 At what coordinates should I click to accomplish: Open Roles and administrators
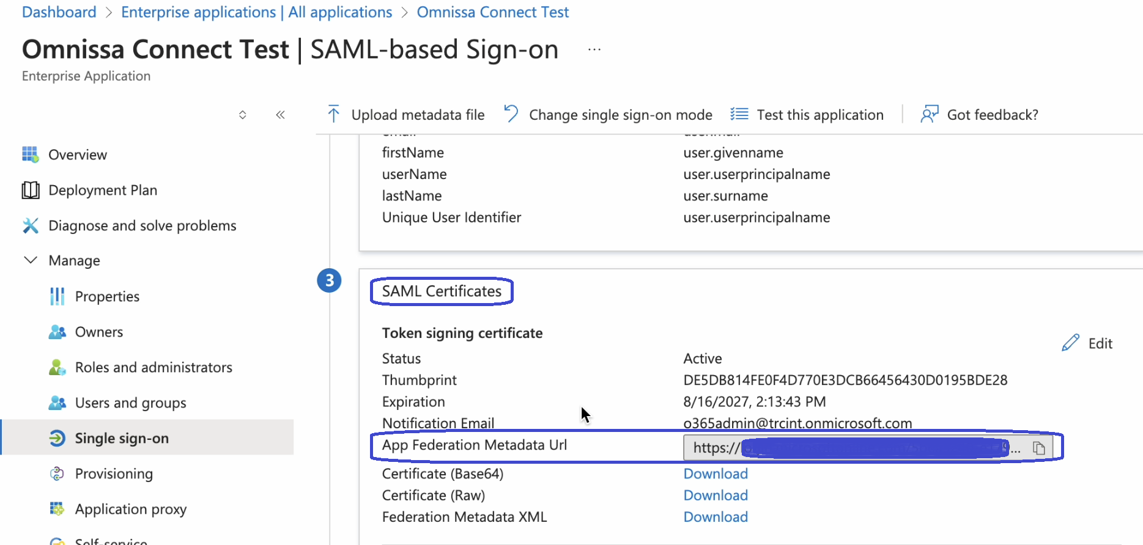pos(154,367)
